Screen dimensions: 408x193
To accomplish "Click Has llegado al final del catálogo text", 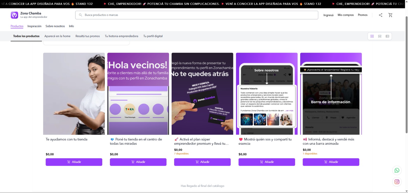I will (x=202, y=186).
